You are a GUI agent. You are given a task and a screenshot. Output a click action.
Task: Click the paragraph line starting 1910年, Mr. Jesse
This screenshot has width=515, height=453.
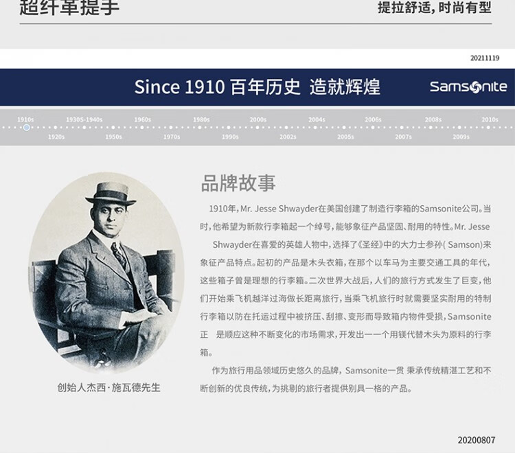[x=350, y=209]
